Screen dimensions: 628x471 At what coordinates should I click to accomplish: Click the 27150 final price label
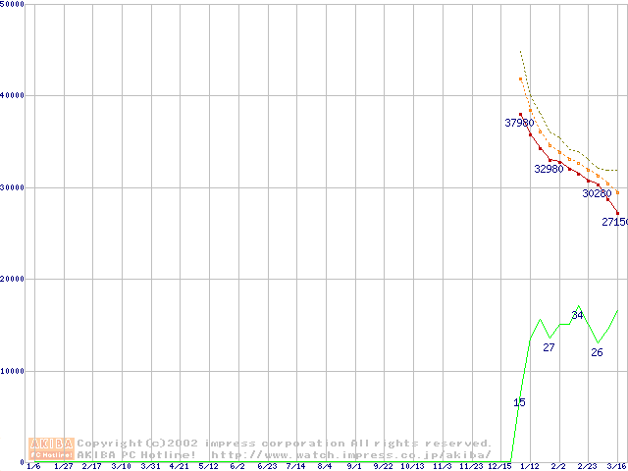pyautogui.click(x=614, y=223)
